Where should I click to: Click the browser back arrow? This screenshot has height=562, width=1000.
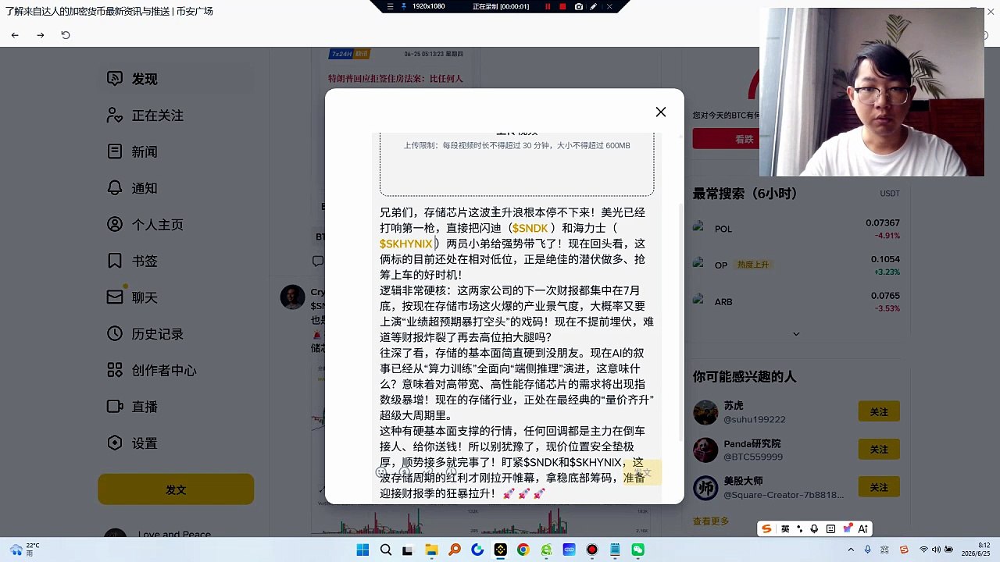click(15, 35)
